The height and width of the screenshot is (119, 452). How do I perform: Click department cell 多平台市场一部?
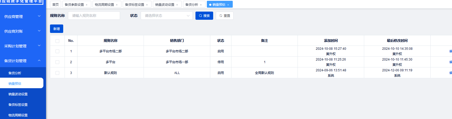coord(177,62)
